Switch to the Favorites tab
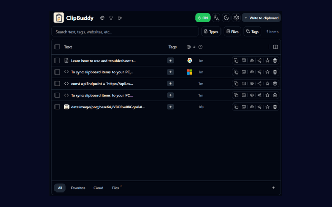The width and height of the screenshot is (332, 207). (78, 188)
